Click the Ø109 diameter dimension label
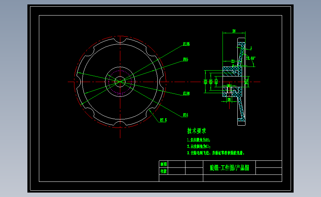The width and height of the screenshot is (321, 197). pyautogui.click(x=186, y=94)
